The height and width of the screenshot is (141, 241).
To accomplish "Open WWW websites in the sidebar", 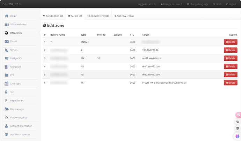I will coord(18,24).
